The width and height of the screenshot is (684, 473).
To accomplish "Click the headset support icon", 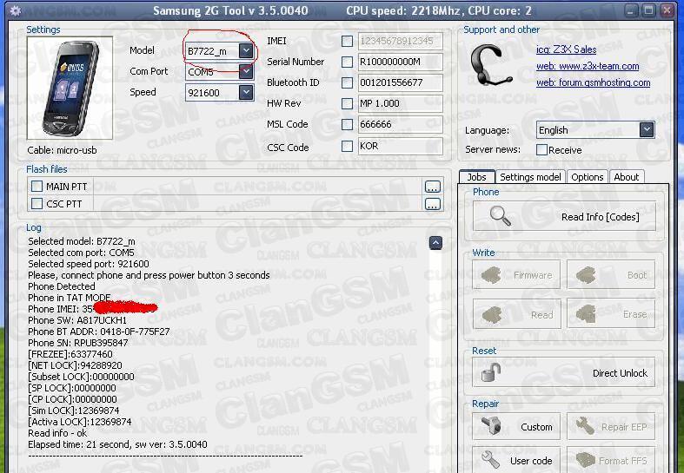I will [x=491, y=65].
